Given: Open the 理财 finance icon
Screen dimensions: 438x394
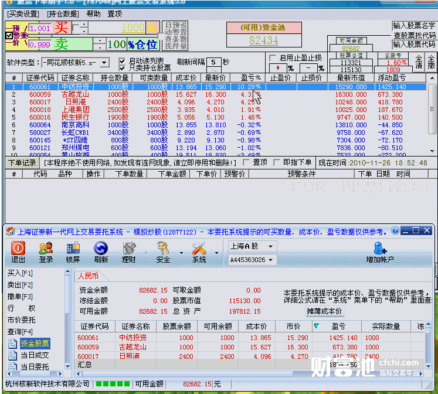Looking at the screenshot, I should [129, 248].
